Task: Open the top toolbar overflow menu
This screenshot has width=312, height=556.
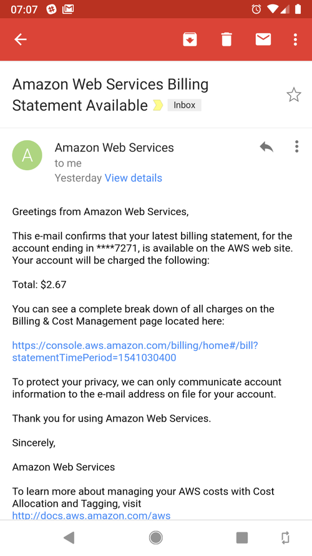Action: (x=295, y=39)
